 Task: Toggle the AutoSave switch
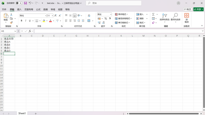point(19,3)
